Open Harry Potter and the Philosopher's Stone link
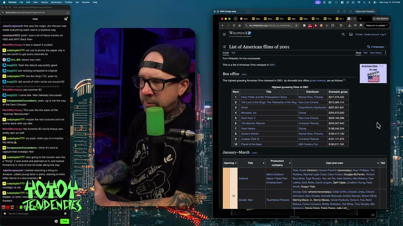Viewport: 403px width, 226px height. pos(264,97)
